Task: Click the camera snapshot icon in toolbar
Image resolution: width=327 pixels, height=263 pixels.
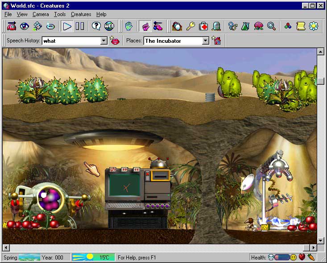Action: coord(37,26)
